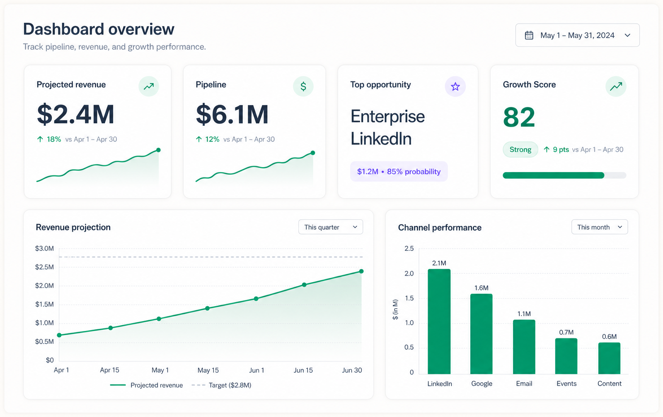Click the trend arrow icon on Projected revenue card
This screenshot has height=417, width=663.
[x=149, y=86]
